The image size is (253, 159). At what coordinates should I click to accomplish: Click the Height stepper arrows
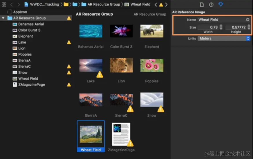coord(249,27)
